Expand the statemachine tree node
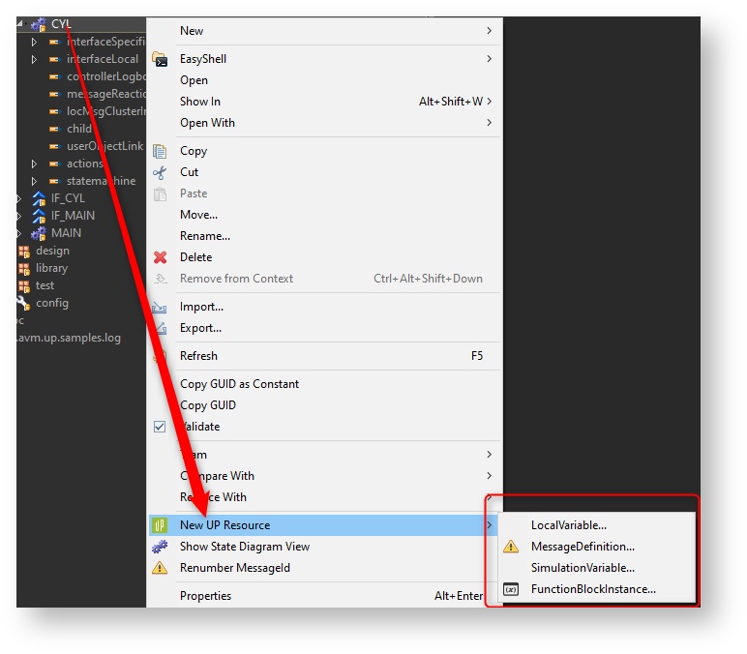Viewport: 747px width, 654px height. [x=35, y=181]
